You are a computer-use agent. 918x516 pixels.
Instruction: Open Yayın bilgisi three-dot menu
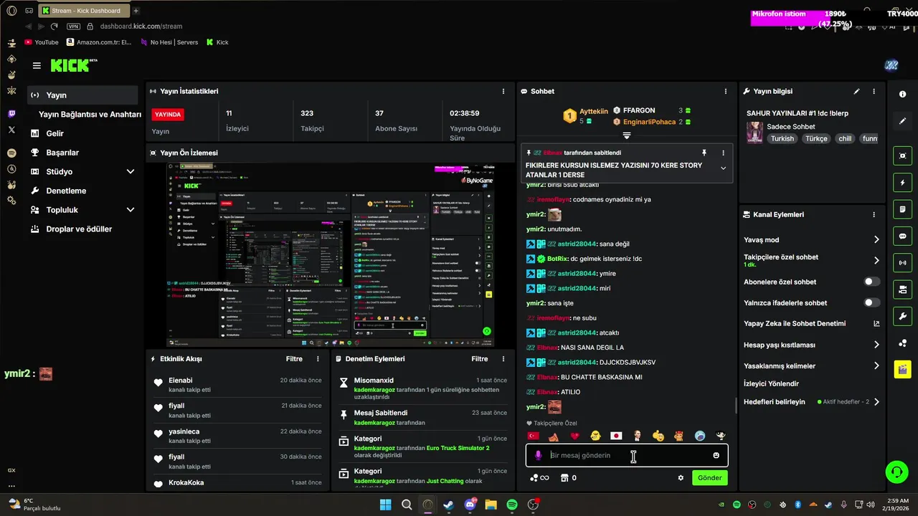[874, 92]
